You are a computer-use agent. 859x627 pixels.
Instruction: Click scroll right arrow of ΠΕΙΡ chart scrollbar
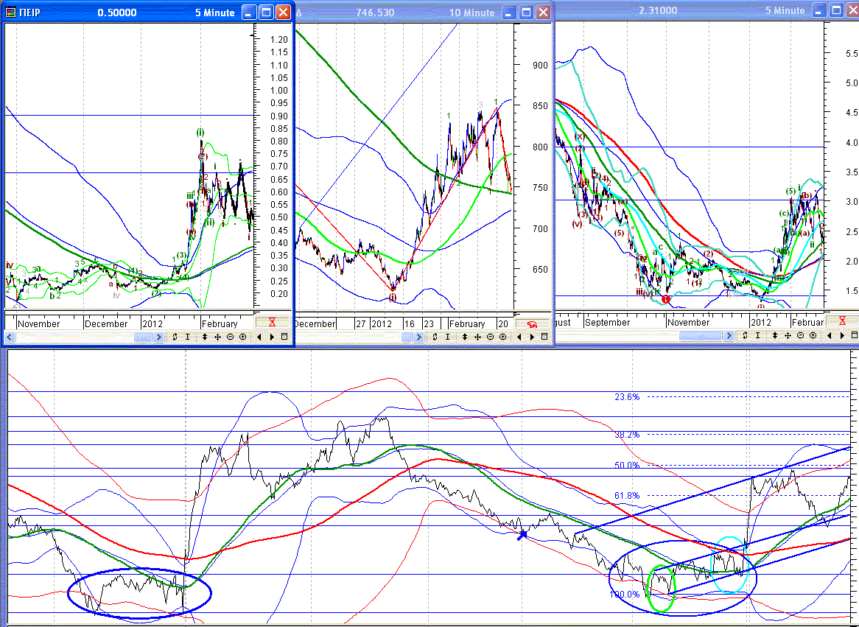pos(158,337)
